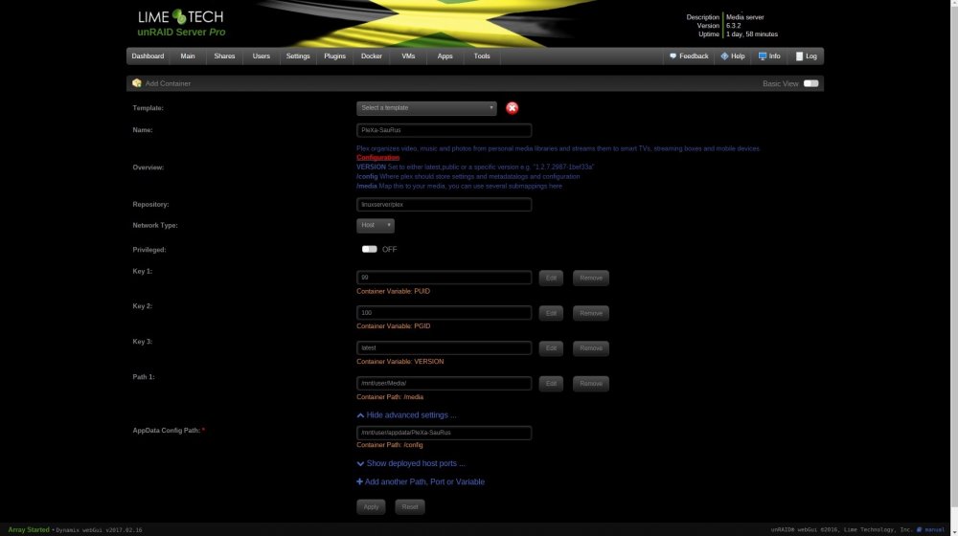This screenshot has width=958, height=536.
Task: Click the manual icon in the footer
Action: (919, 530)
